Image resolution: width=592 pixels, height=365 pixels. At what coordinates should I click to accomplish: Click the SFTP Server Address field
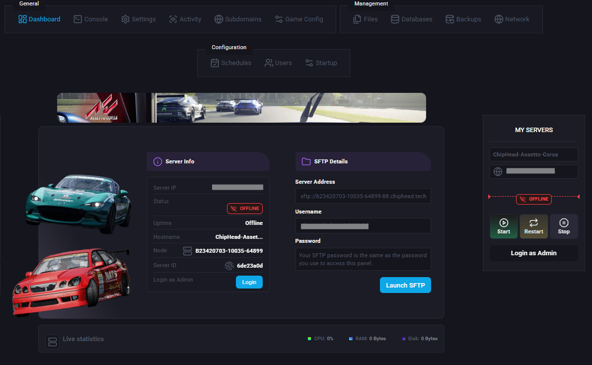[363, 196]
